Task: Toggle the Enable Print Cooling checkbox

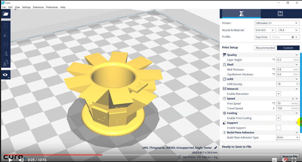Action: tap(278, 118)
